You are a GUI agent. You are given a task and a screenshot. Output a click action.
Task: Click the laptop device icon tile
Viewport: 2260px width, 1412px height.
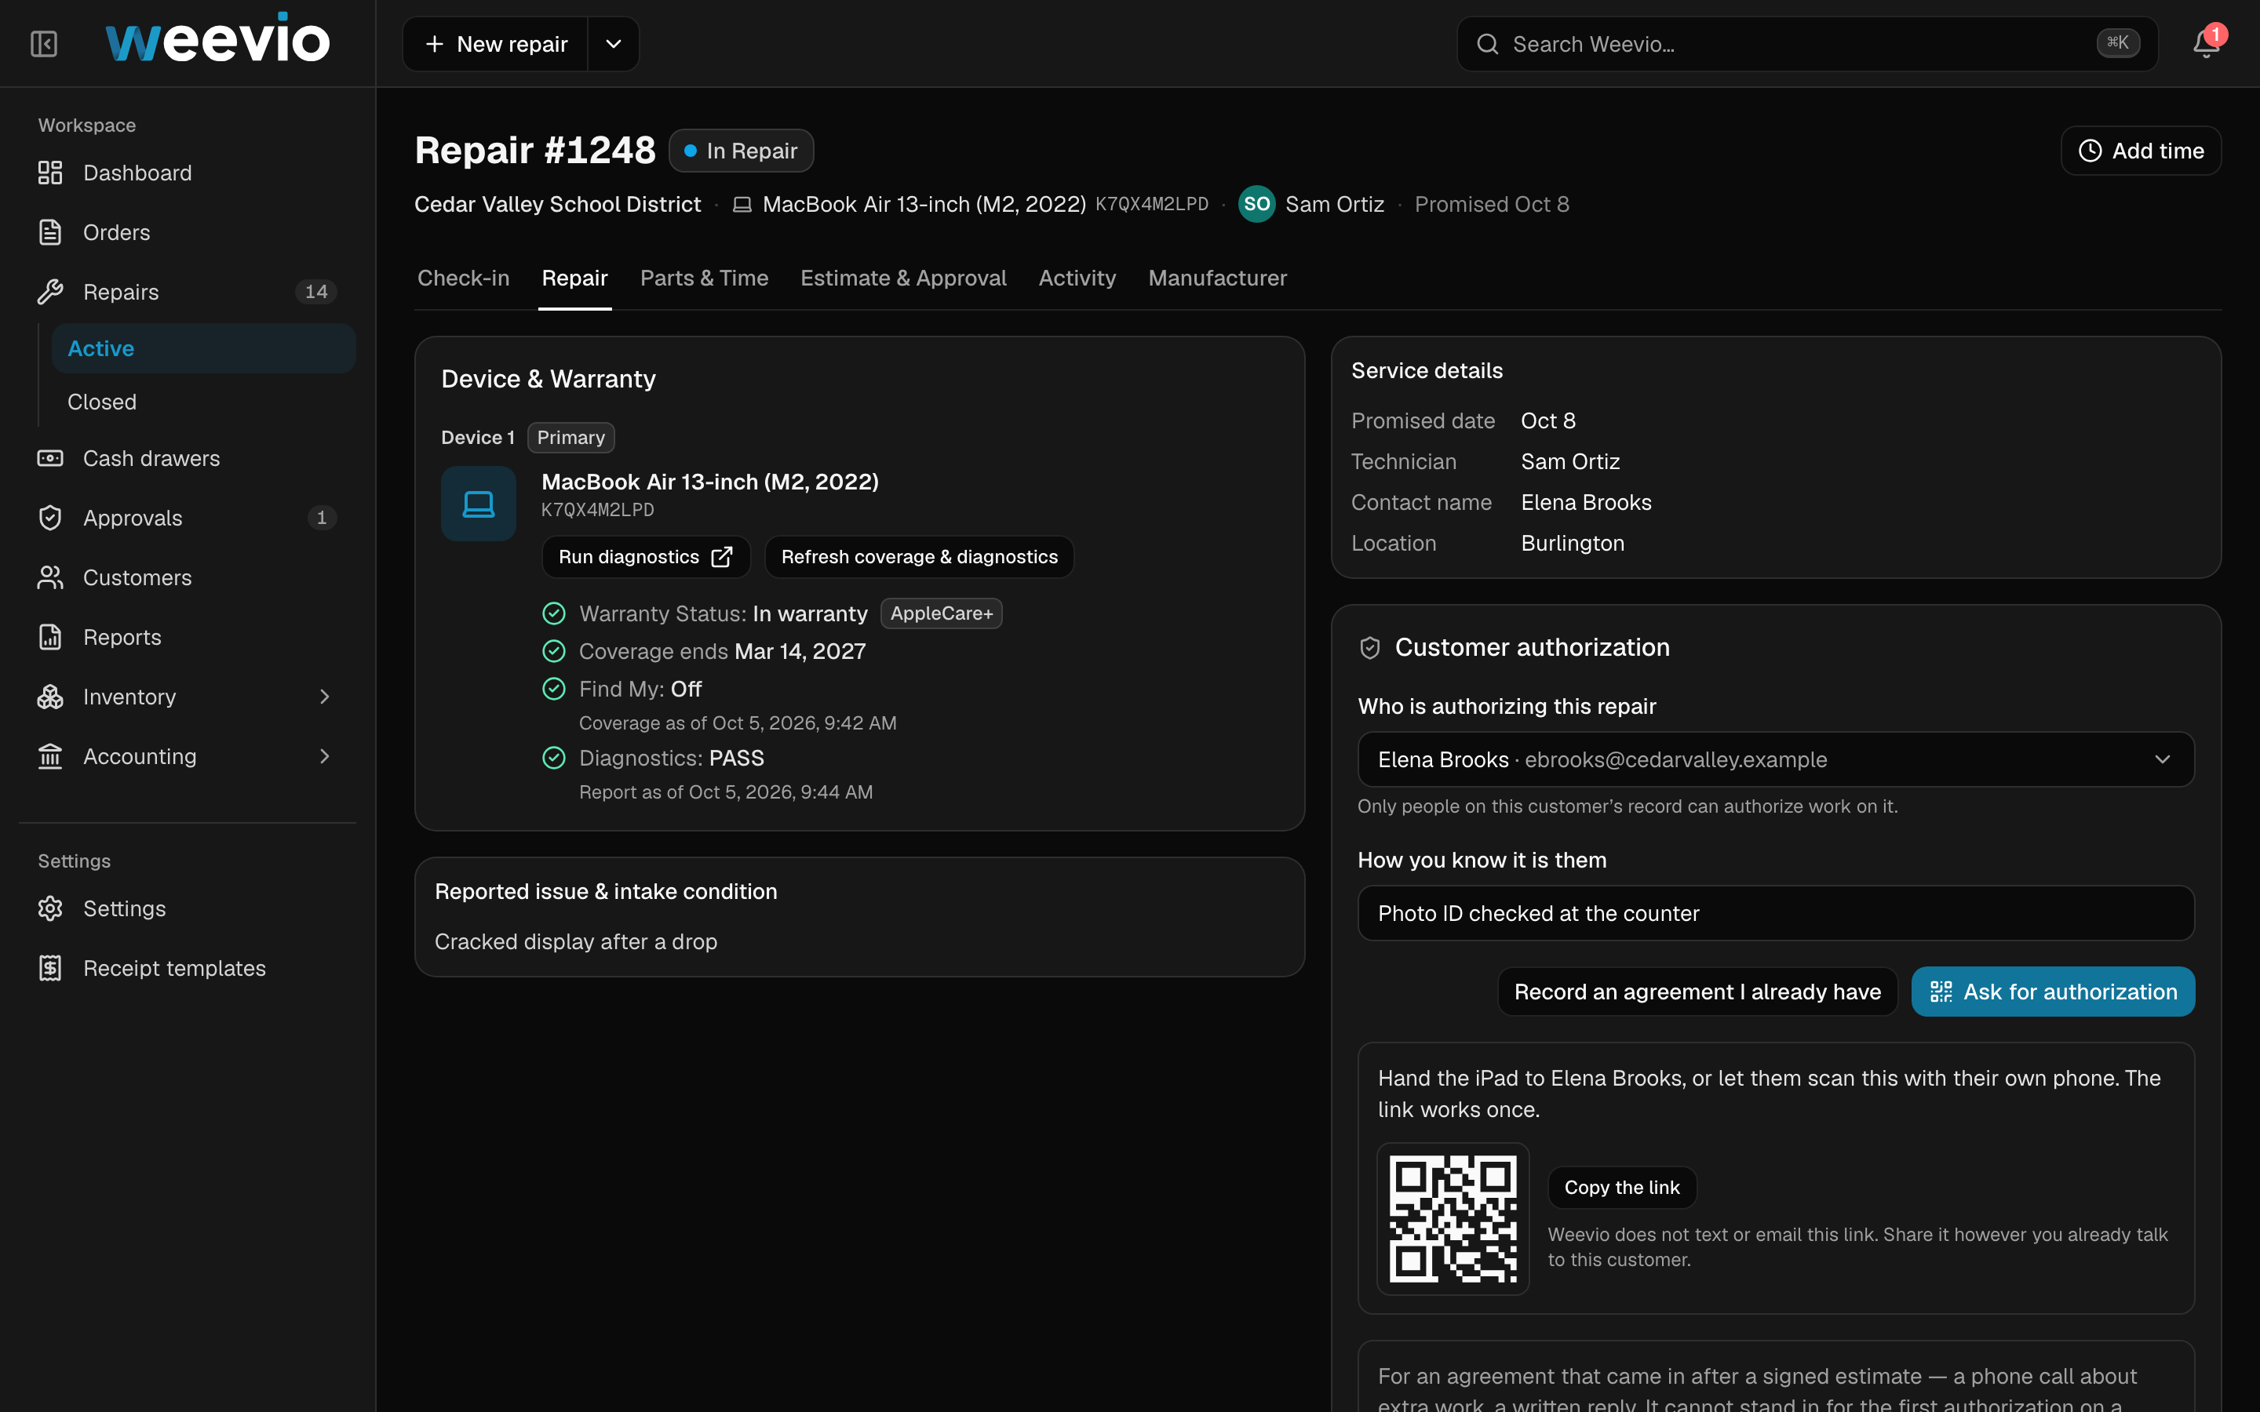click(x=478, y=504)
